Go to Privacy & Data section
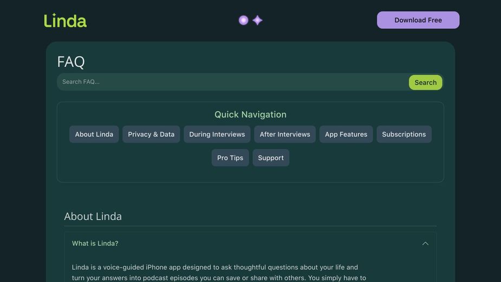 tap(151, 134)
